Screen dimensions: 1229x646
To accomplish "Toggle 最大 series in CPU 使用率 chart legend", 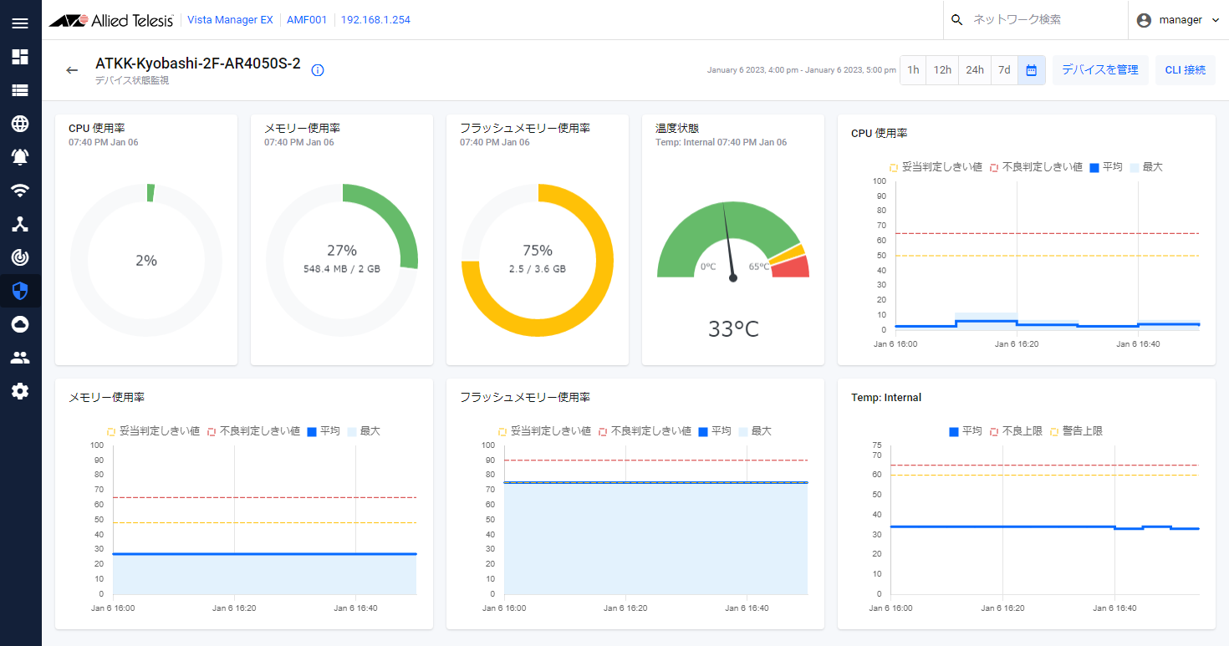I will pyautogui.click(x=1145, y=167).
